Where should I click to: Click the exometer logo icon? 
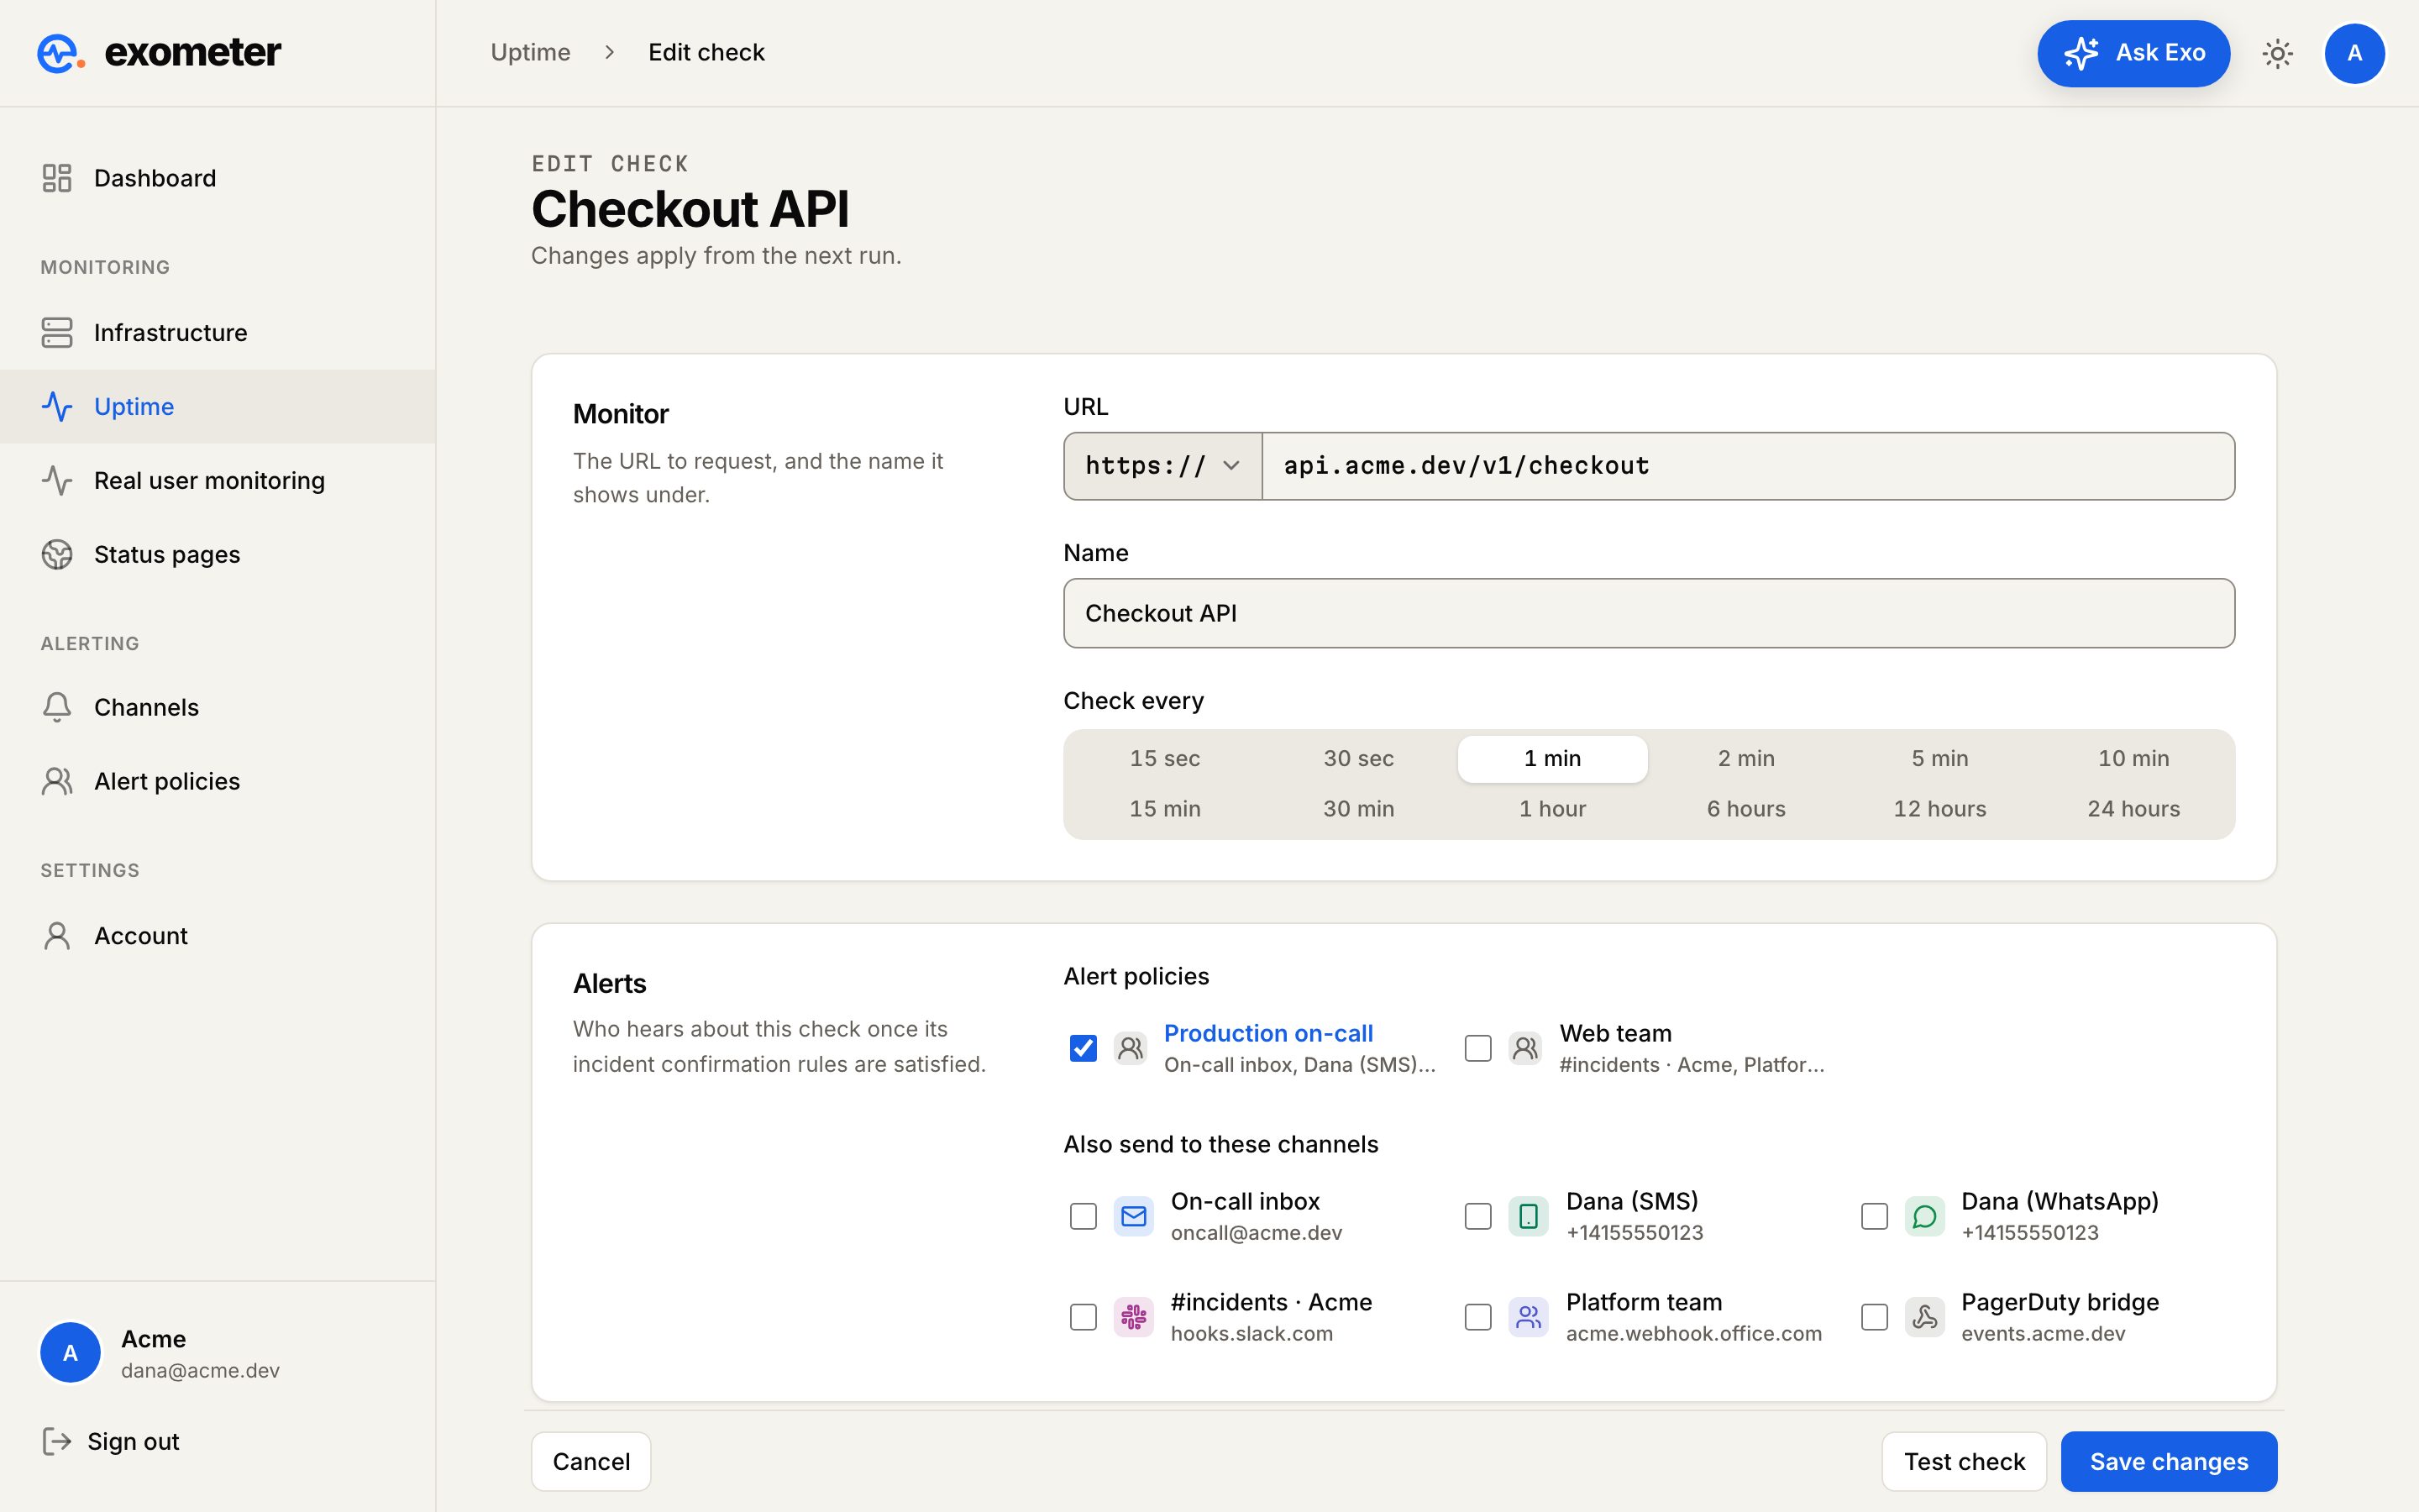(60, 53)
